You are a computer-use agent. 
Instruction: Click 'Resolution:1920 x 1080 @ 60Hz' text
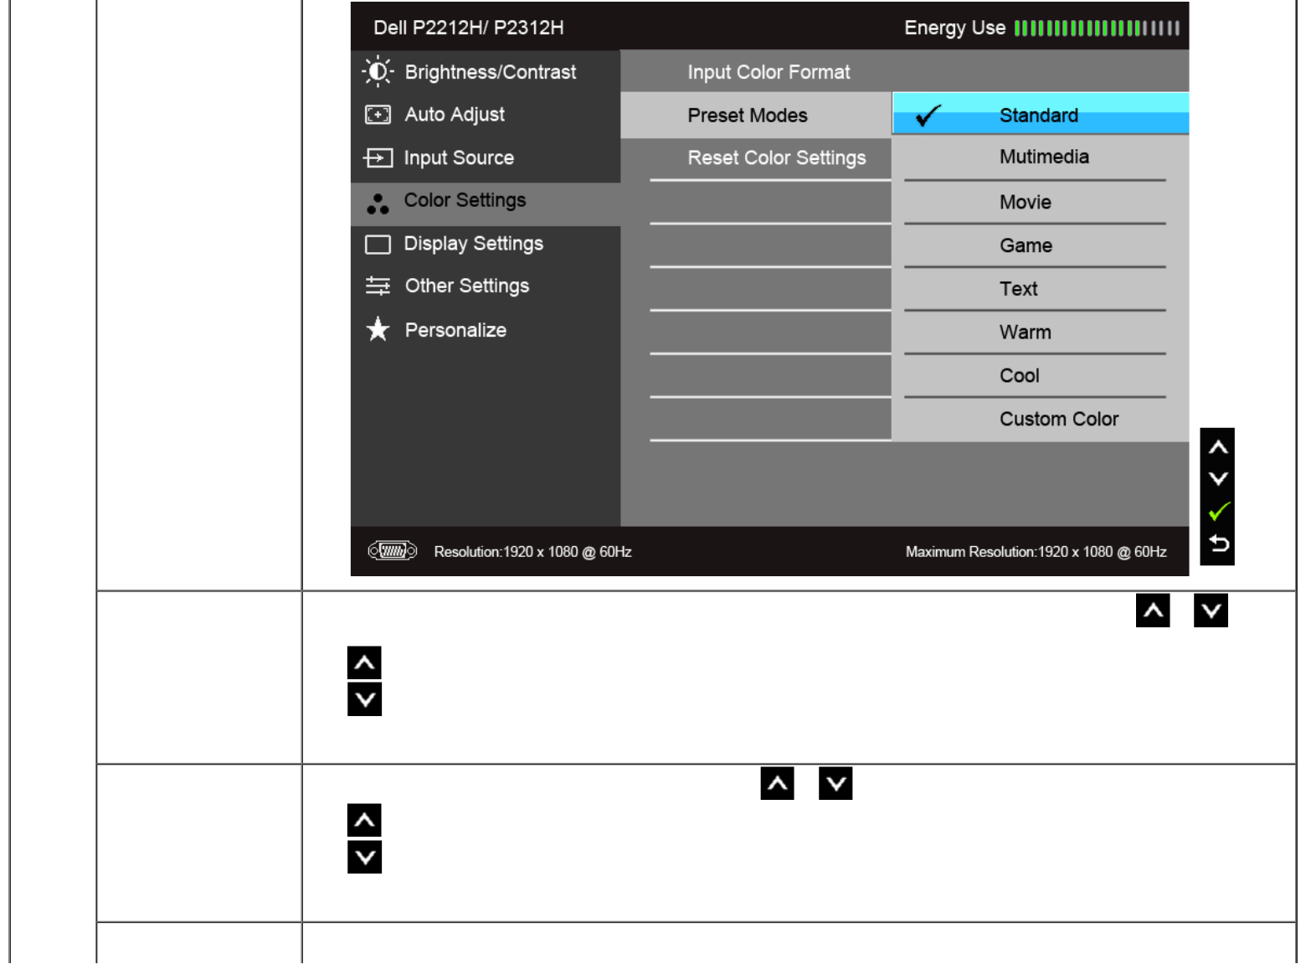(x=532, y=552)
